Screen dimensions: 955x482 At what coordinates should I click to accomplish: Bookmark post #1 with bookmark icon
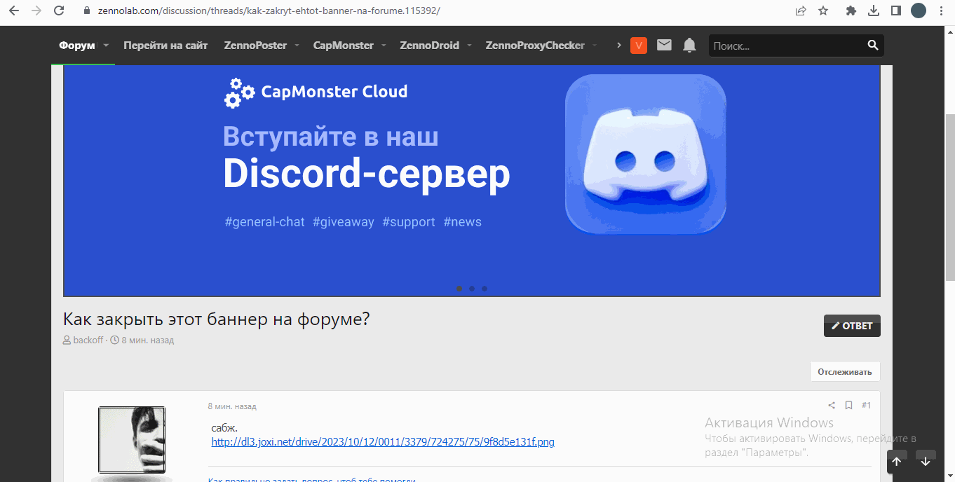click(848, 406)
